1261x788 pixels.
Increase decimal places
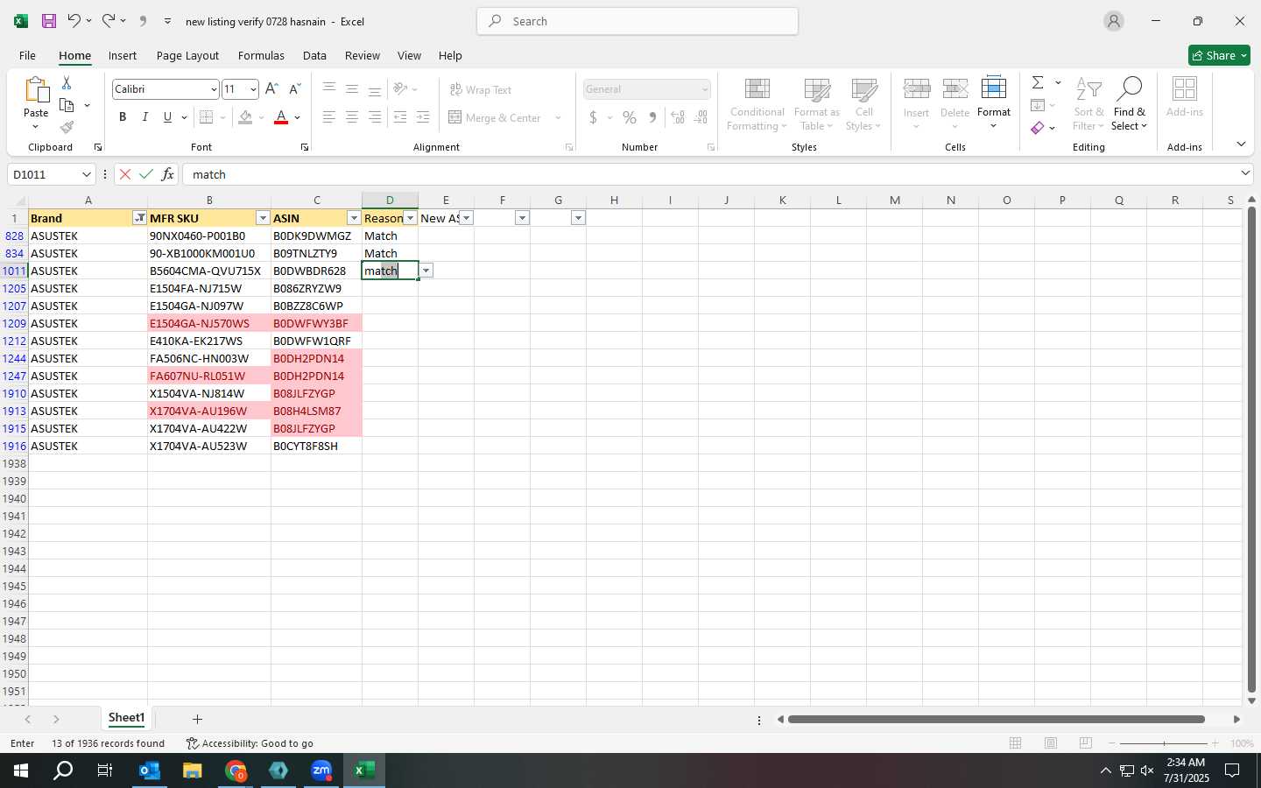[678, 117]
